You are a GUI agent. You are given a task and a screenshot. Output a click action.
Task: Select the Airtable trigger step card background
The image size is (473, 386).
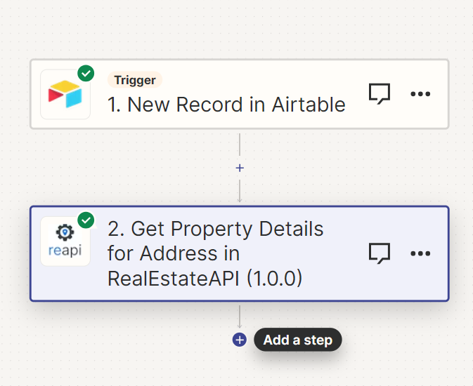click(x=240, y=94)
